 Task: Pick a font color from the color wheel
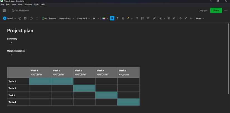104,18
